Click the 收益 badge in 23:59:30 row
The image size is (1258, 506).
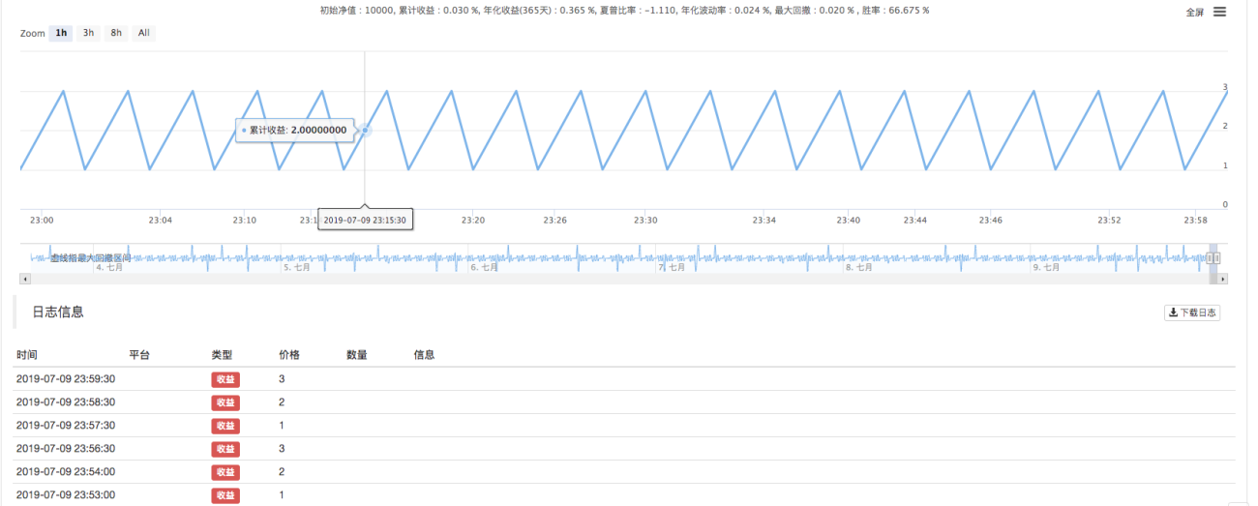225,379
